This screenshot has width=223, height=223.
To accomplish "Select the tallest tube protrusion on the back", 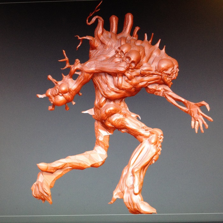I will pyautogui.click(x=128, y=24).
